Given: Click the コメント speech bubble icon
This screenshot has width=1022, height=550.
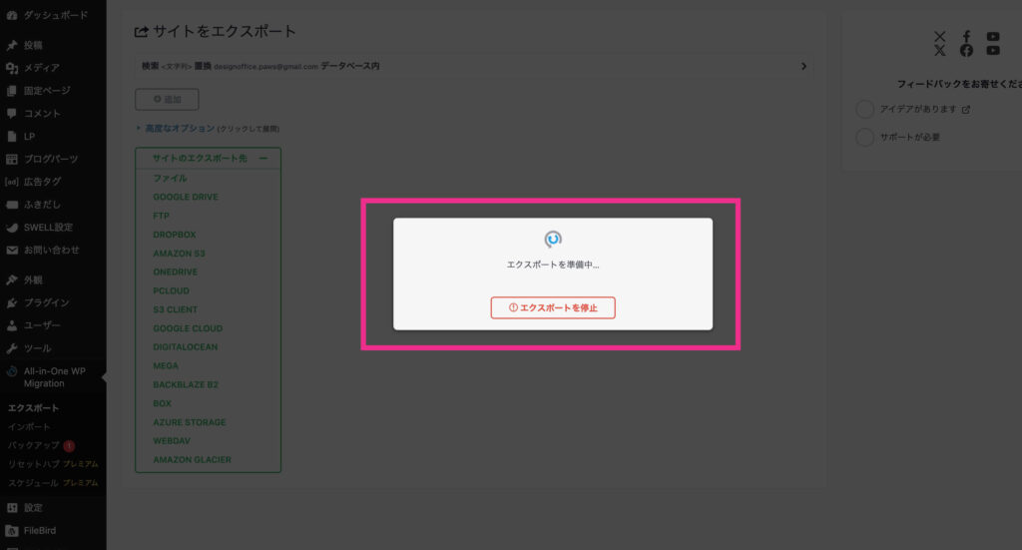Looking at the screenshot, I should tap(12, 114).
